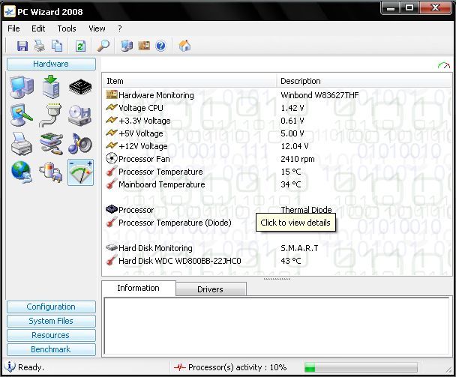Select the Processor Temperature 15 °C row
The width and height of the screenshot is (456, 377).
(x=277, y=172)
